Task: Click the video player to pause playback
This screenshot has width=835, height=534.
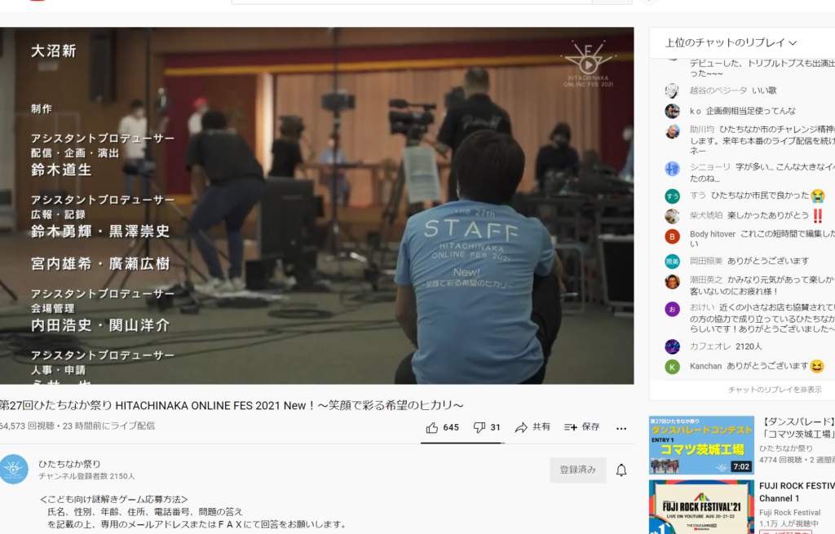Action: pyautogui.click(x=316, y=205)
